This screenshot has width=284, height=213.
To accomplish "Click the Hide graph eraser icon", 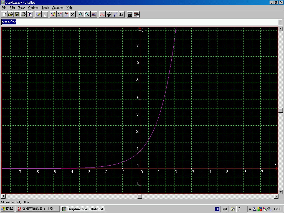I will (60, 14).
